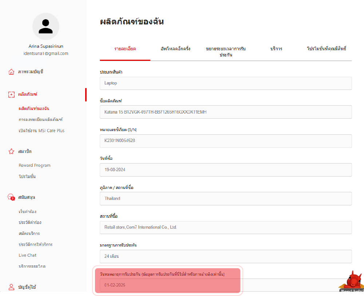Click the Retail store Com7 field

pos(226,227)
